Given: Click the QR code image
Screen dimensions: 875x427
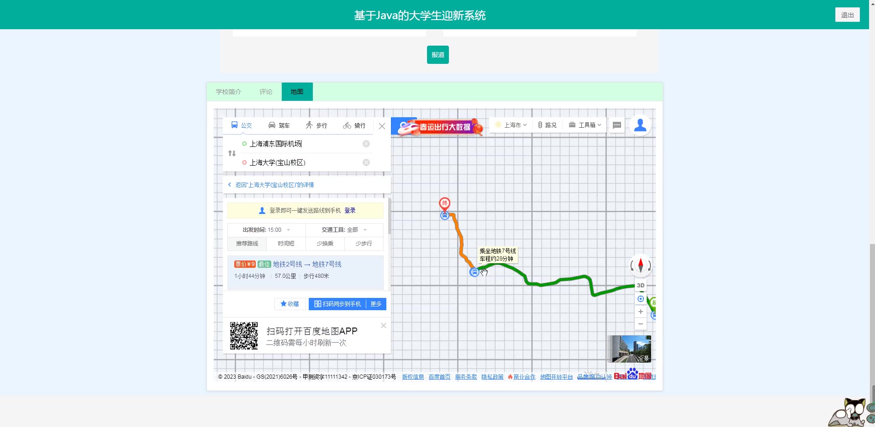Looking at the screenshot, I should click(x=244, y=336).
